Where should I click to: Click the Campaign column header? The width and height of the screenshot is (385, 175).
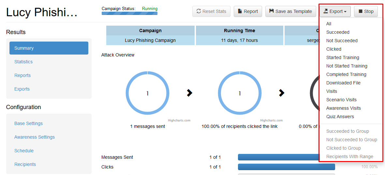coord(150,31)
